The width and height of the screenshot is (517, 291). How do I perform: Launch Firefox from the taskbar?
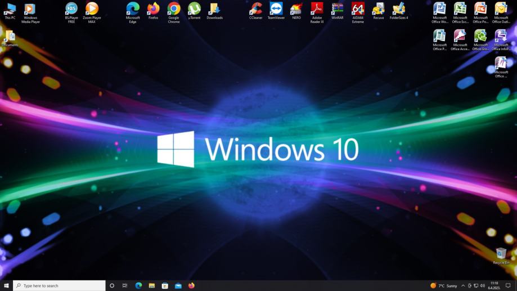point(191,286)
